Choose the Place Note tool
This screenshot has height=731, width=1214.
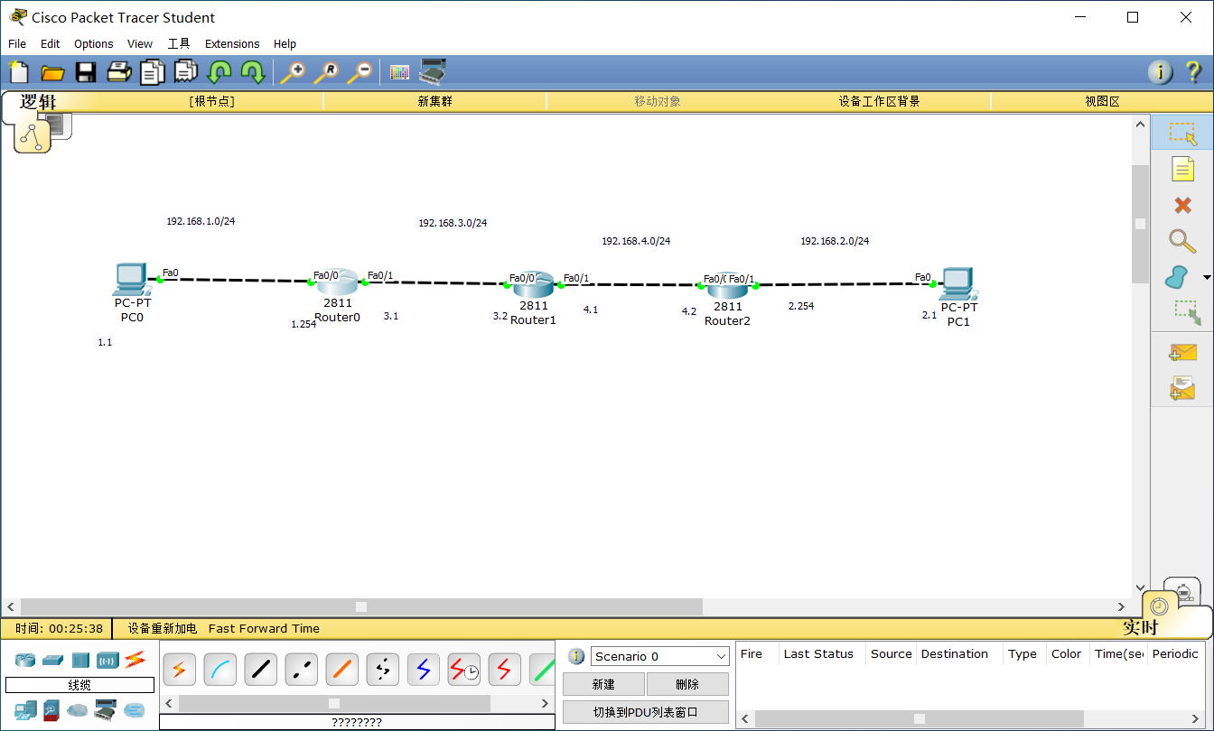(x=1182, y=169)
